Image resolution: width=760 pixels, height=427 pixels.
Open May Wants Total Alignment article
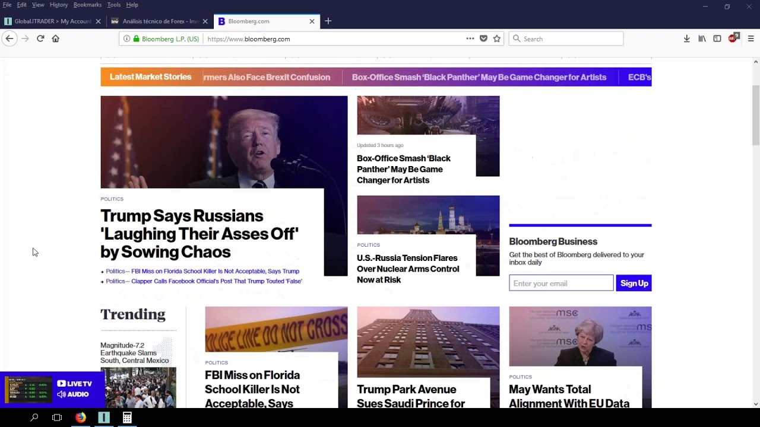569,396
